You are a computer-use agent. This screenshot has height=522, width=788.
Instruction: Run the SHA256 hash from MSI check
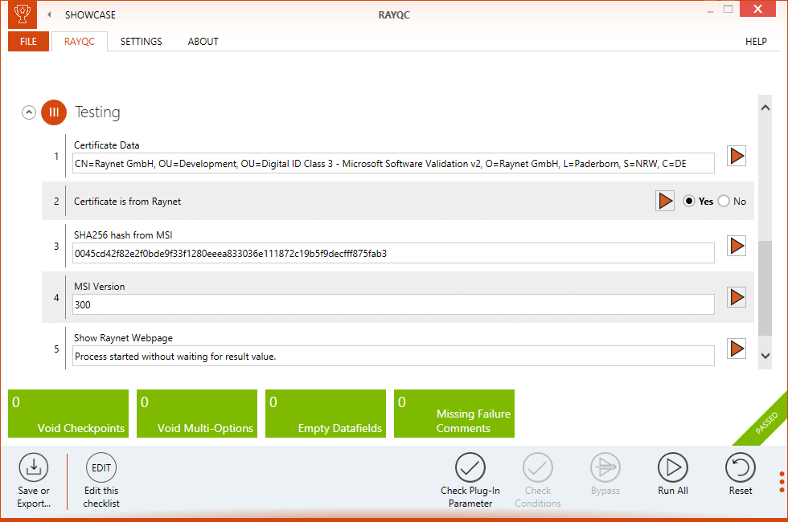point(737,246)
